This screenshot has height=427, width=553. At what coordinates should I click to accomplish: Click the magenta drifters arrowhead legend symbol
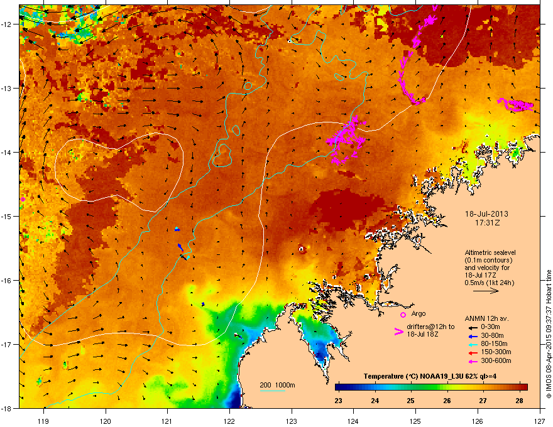398,331
